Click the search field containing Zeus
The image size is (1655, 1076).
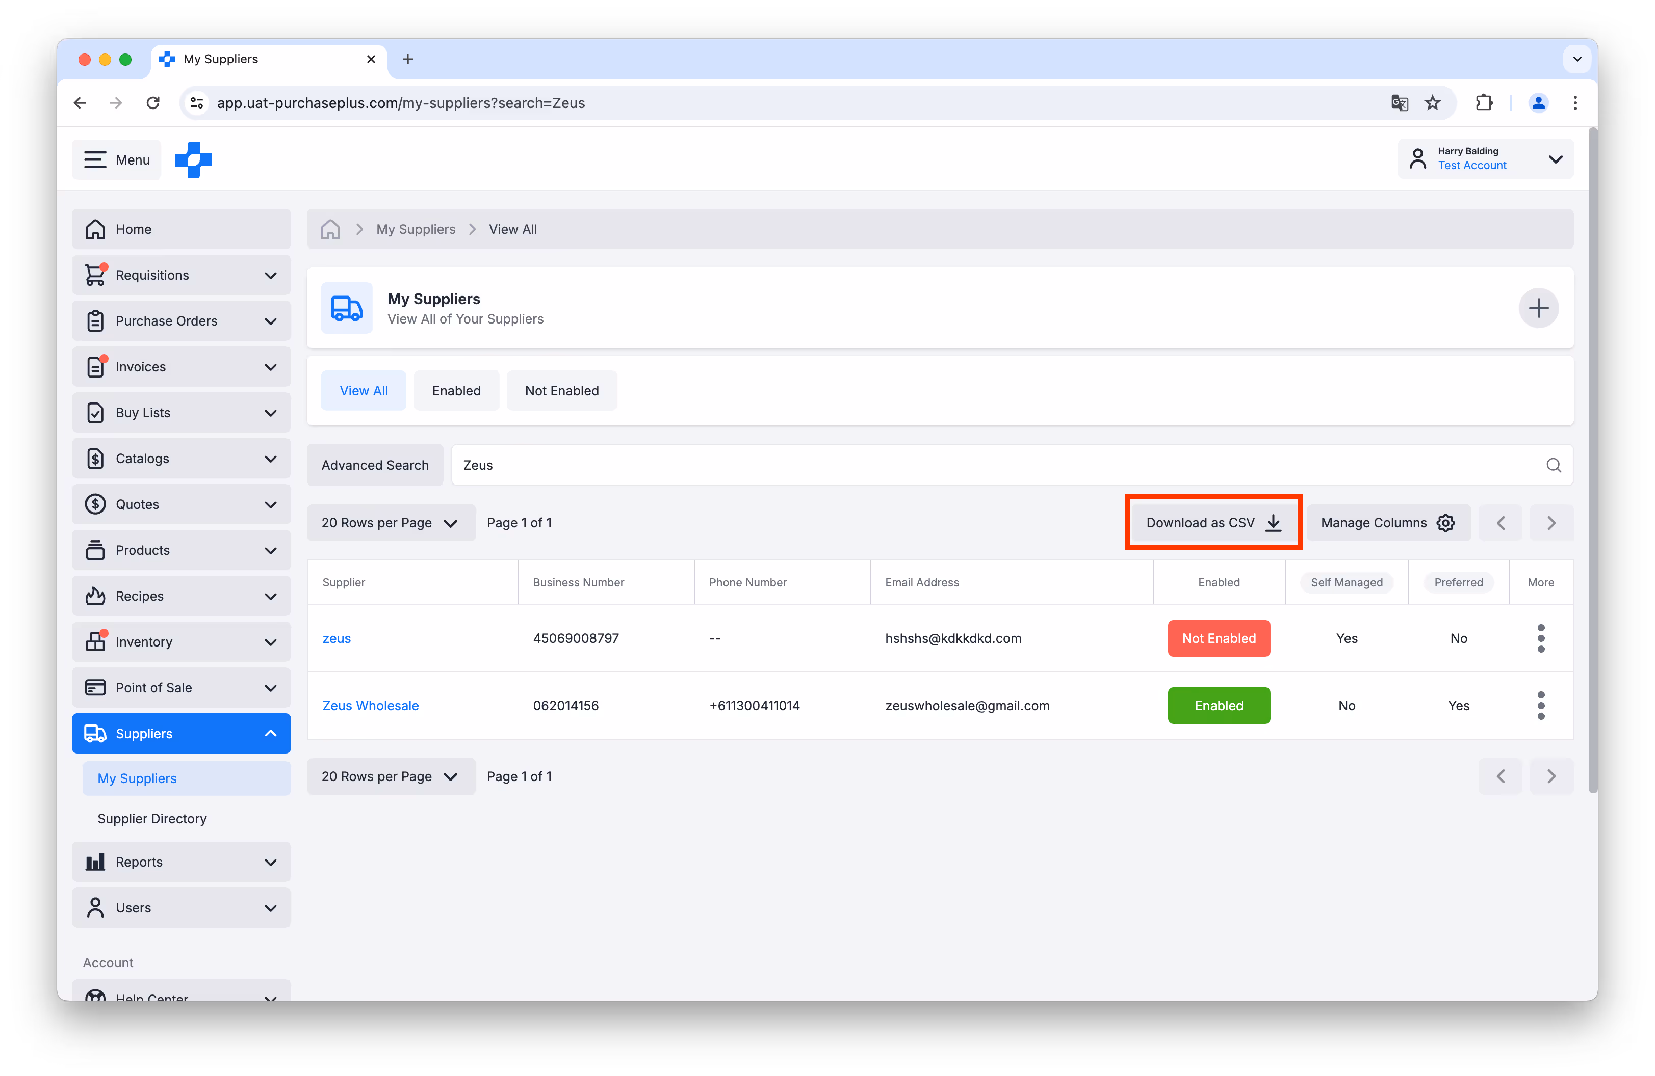(973, 465)
